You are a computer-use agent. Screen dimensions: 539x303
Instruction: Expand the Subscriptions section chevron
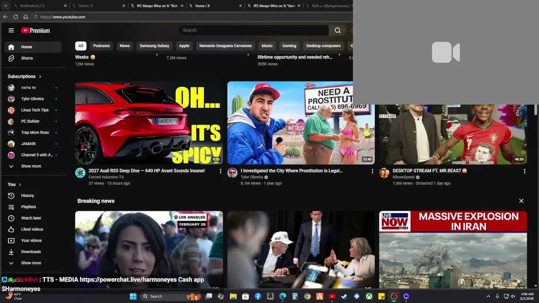[x=40, y=77]
